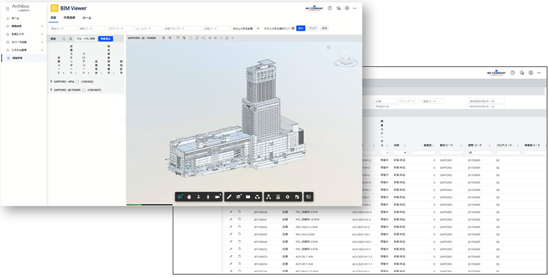Switch to the ルーム tab
The width and height of the screenshot is (548, 277).
tap(87, 18)
